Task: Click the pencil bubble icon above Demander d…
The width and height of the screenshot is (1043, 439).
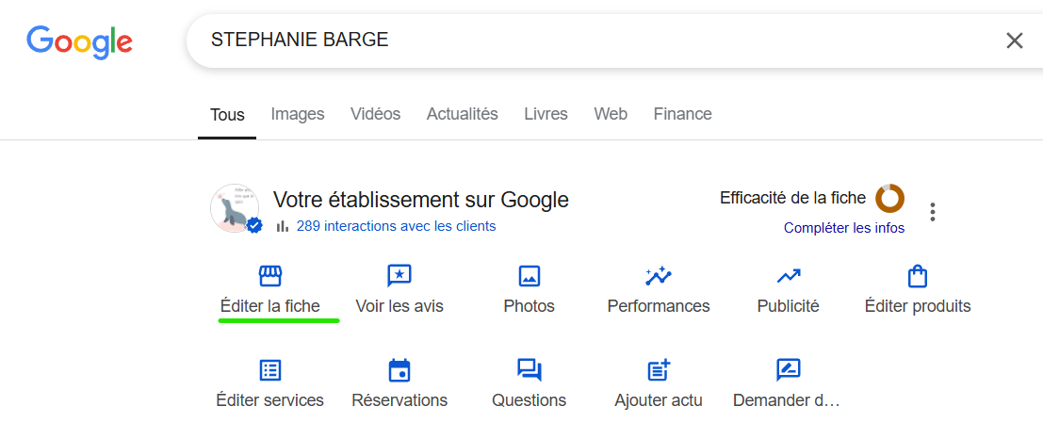Action: point(788,370)
